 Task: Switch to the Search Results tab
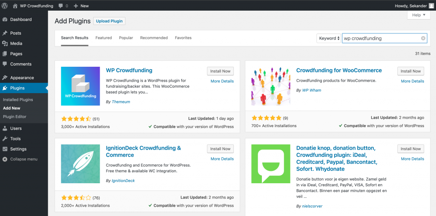(75, 38)
